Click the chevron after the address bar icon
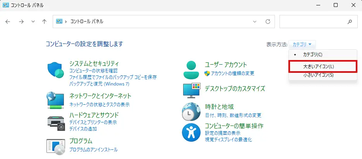The image size is (362, 159). coord(66,22)
